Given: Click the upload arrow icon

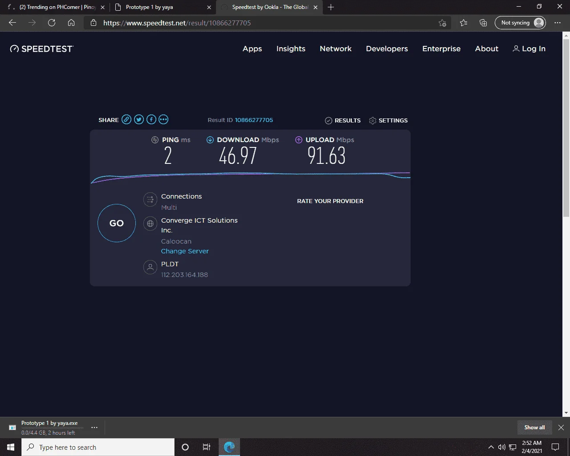Looking at the screenshot, I should coord(299,140).
